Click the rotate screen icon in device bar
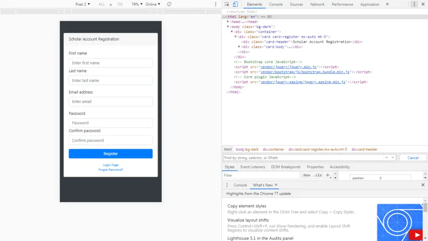 (169, 4)
